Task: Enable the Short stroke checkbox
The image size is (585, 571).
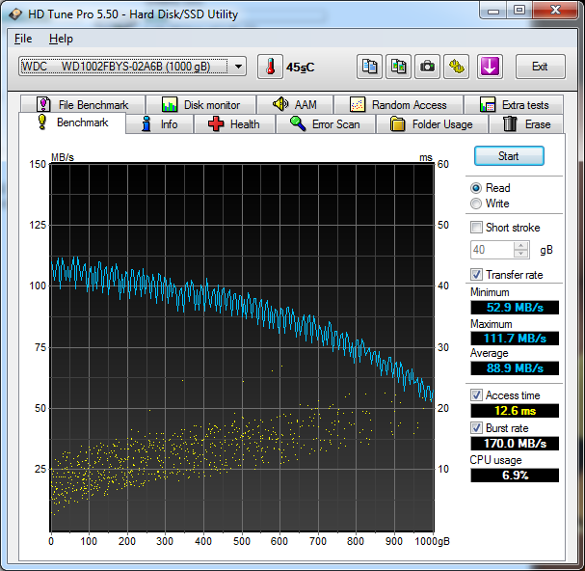Action: (x=476, y=228)
